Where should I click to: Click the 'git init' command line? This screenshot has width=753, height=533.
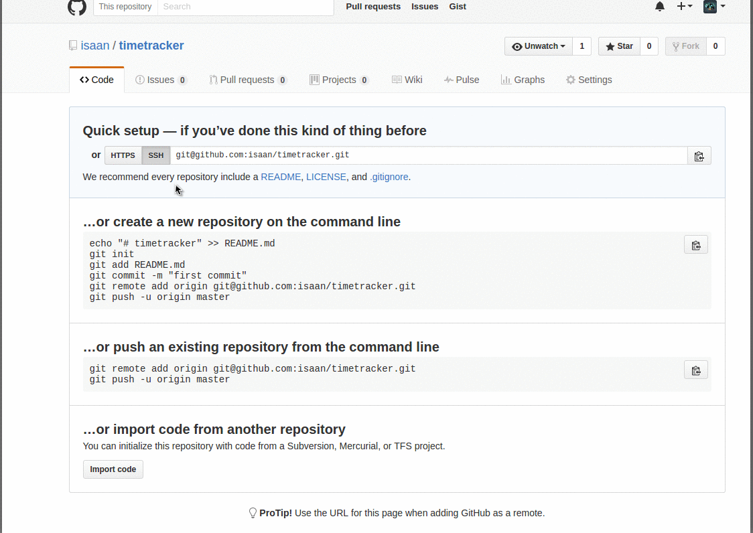tap(112, 254)
